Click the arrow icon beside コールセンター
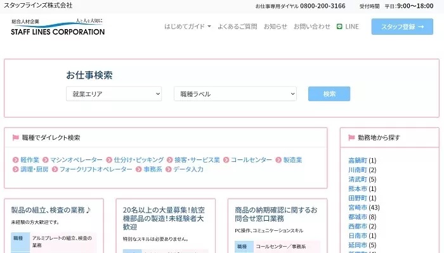This screenshot has height=253, width=444. (226, 160)
